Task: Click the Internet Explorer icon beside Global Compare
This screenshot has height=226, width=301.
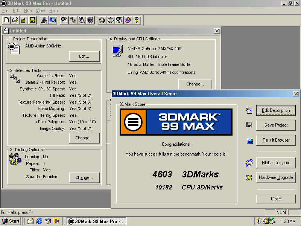Action: point(249,163)
